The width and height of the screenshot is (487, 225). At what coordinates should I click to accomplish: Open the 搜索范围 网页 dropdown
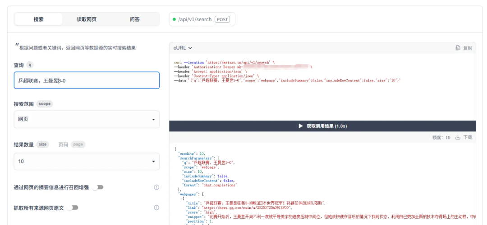87,119
